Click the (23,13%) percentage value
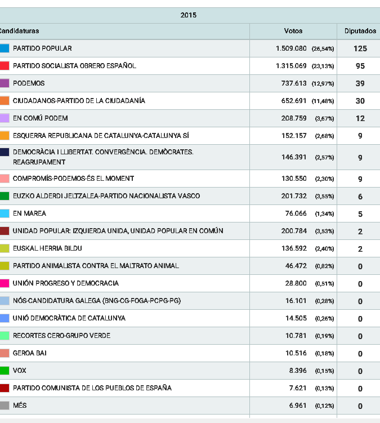380x423 pixels. [x=323, y=66]
